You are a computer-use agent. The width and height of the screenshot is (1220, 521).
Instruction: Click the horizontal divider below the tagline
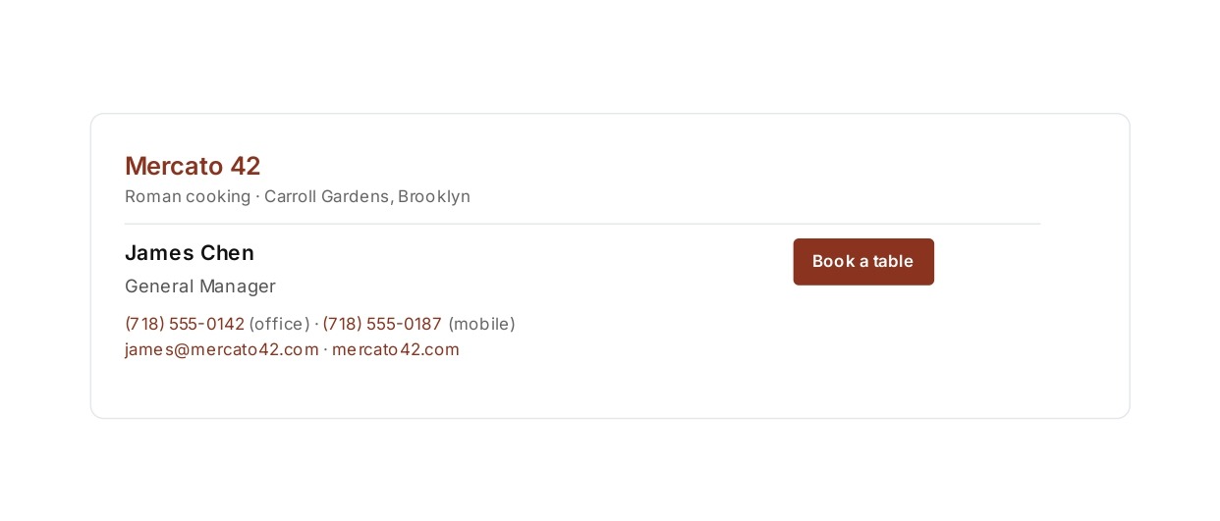point(582,224)
